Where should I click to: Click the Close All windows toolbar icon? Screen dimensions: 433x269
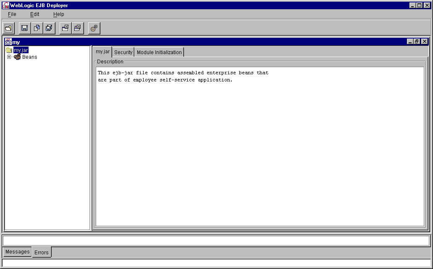click(x=78, y=28)
